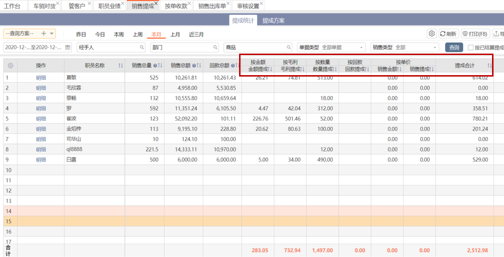Switch to the 提成方案 tab
Screen dimensions: 504x257
(274, 21)
